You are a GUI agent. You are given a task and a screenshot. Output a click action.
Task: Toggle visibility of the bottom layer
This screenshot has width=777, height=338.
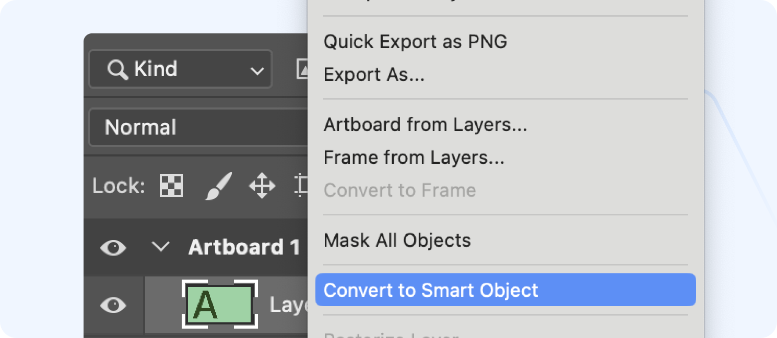pos(113,305)
